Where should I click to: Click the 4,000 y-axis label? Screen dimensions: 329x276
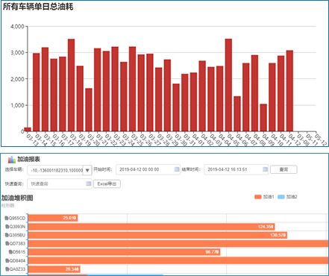(x=17, y=26)
